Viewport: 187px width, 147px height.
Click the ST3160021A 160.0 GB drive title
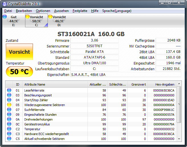(x=91, y=34)
